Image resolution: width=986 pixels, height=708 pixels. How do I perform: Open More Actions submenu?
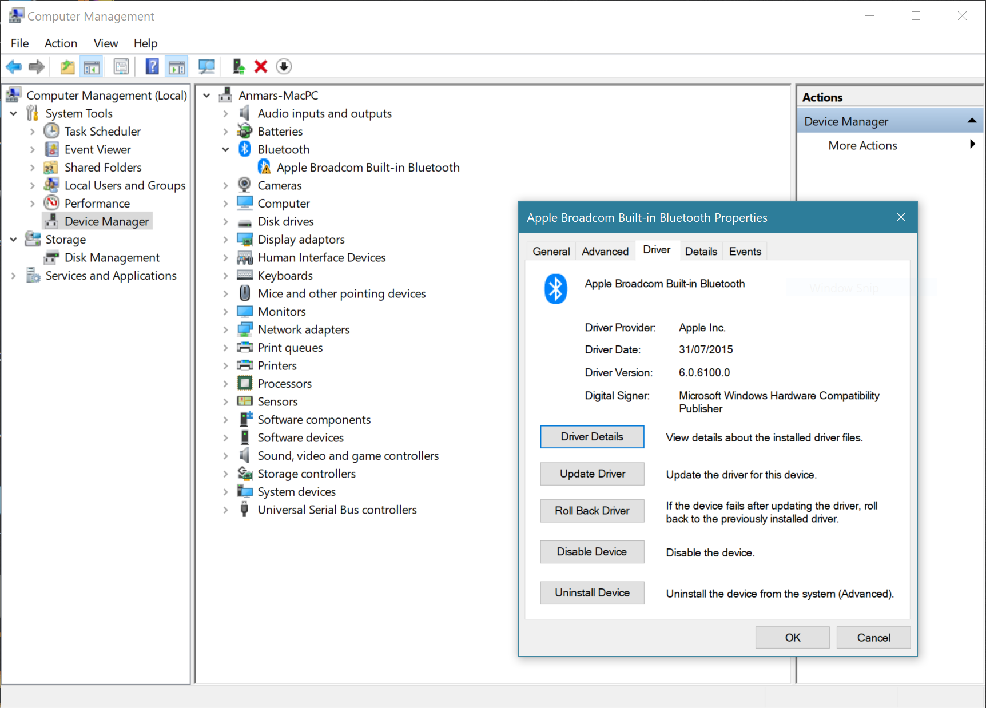pyautogui.click(x=862, y=145)
